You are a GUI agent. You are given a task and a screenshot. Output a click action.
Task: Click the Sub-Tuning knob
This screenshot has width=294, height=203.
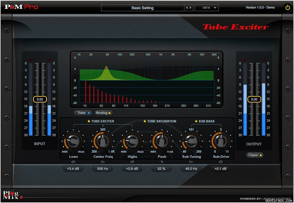pyautogui.click(x=191, y=141)
